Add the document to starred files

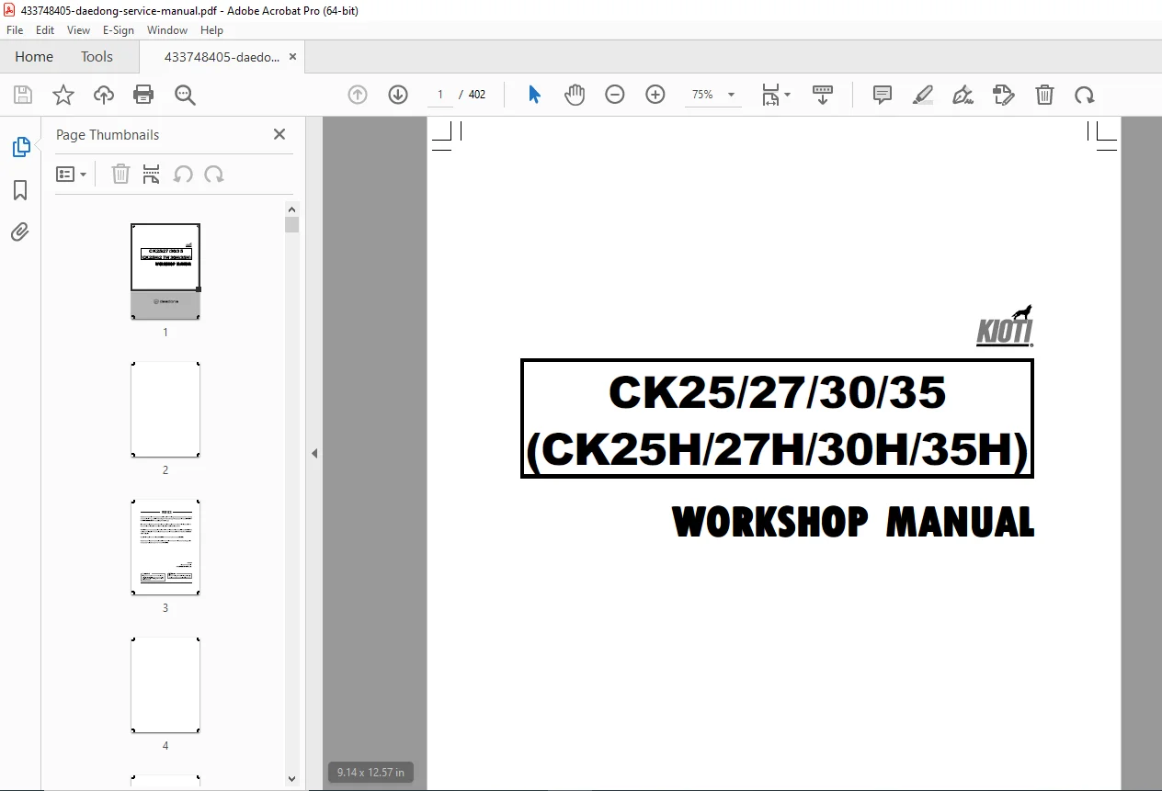point(63,95)
